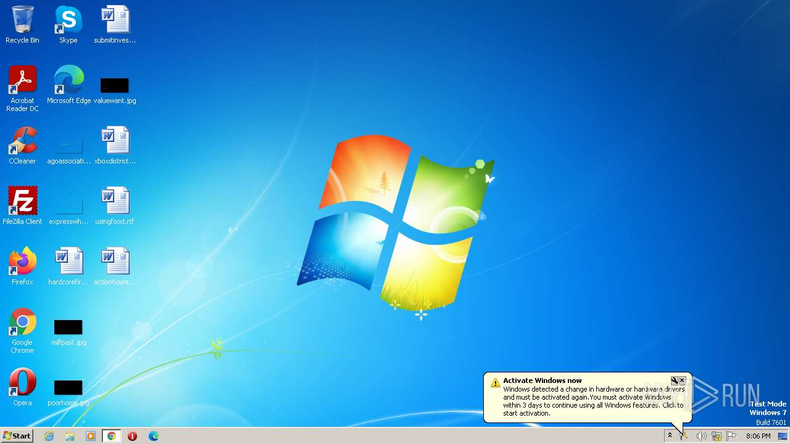Open the clock showing 8:06 PM

point(758,436)
